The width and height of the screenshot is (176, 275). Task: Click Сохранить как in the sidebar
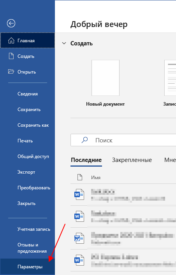27,125
